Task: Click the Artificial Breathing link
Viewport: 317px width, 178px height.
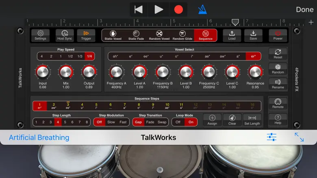Action: tap(39, 137)
